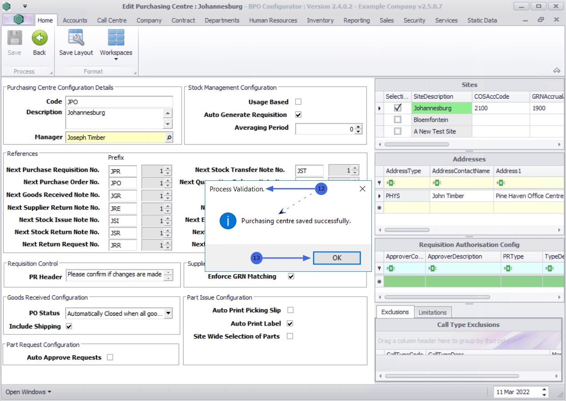
Task: Select the Bloemfontein site checkbox
Action: click(x=398, y=119)
